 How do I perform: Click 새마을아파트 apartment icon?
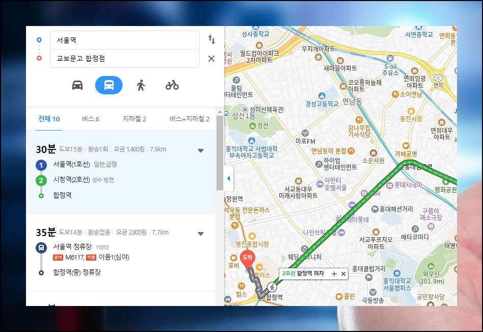[340, 61]
